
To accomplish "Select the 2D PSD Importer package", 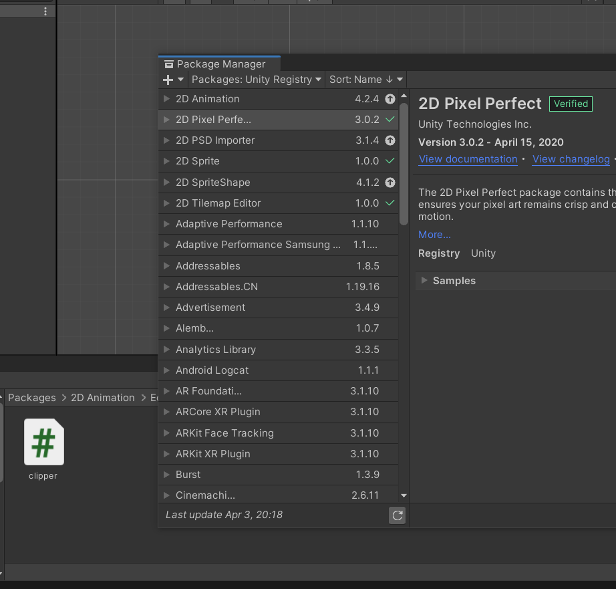I will pyautogui.click(x=278, y=140).
